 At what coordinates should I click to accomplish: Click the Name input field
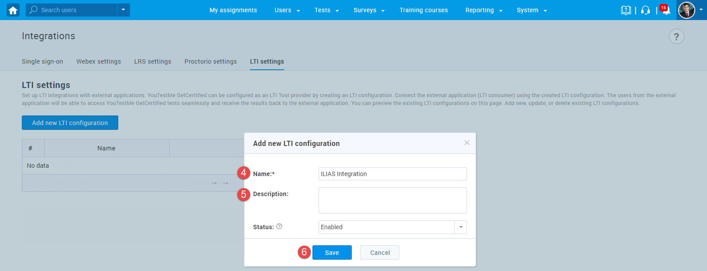tap(392, 174)
